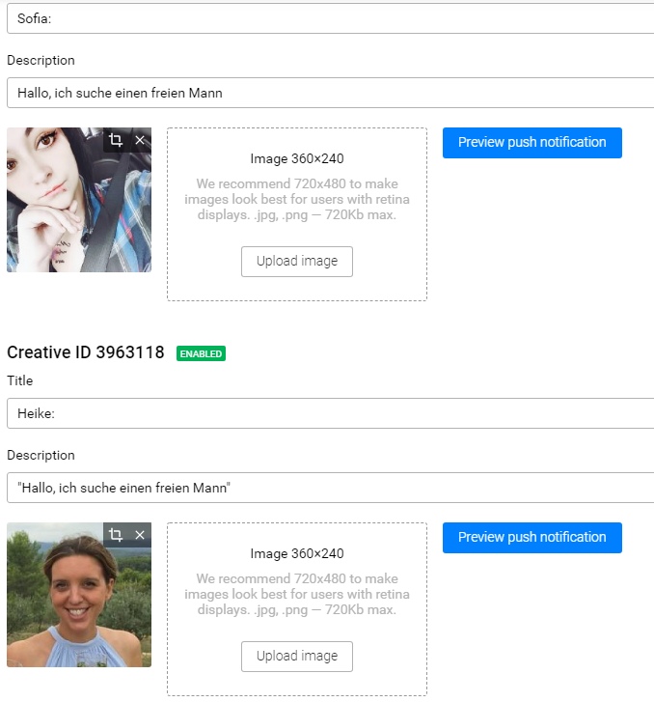Preview push notification for Sofia creative

[x=531, y=143]
